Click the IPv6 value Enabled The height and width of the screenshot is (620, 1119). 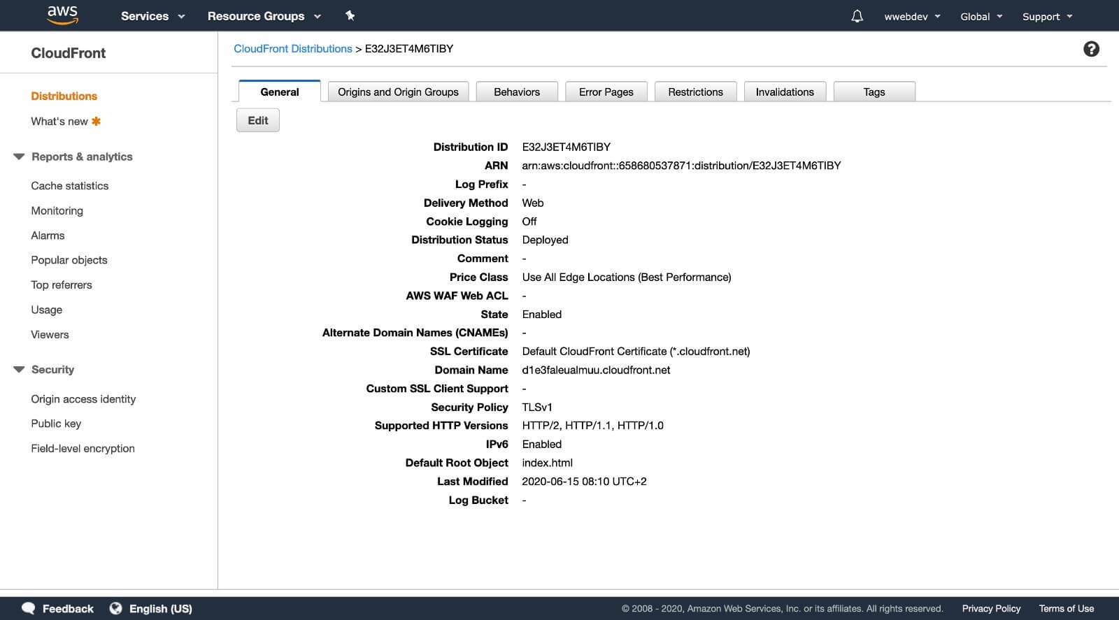[x=542, y=444]
